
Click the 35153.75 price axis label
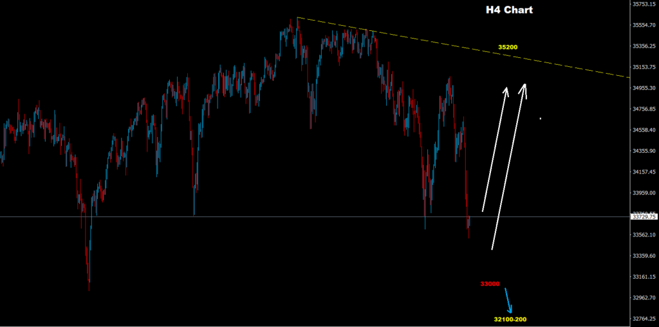pos(644,67)
